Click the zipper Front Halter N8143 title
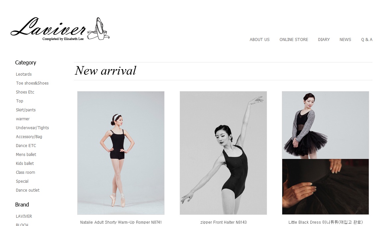 click(x=224, y=222)
